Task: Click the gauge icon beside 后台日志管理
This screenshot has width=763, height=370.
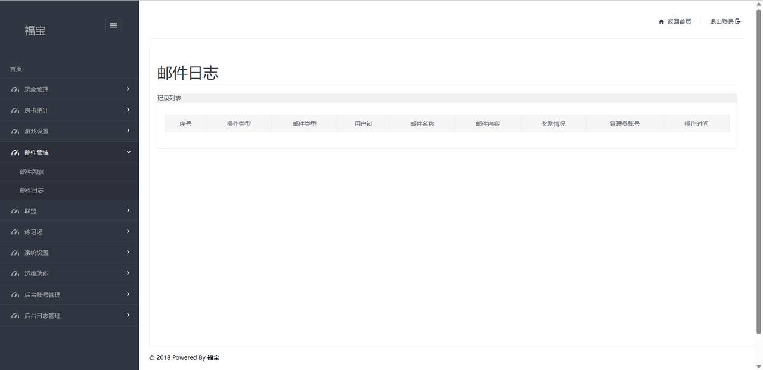Action: point(15,316)
